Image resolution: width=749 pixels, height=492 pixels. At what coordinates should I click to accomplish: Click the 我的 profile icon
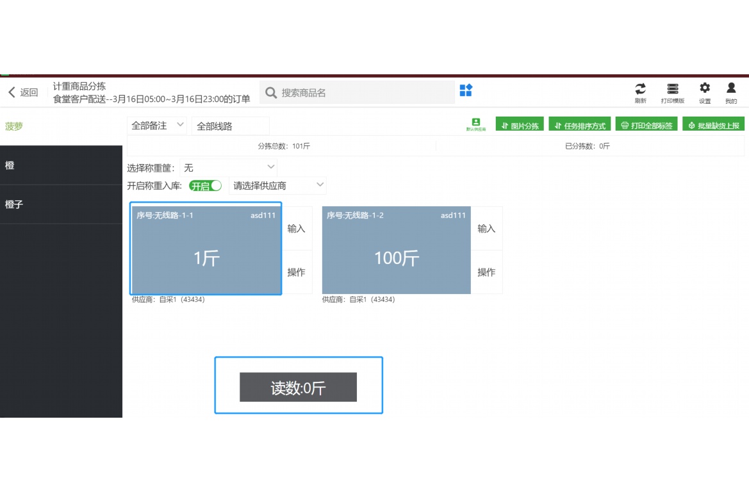click(x=731, y=90)
